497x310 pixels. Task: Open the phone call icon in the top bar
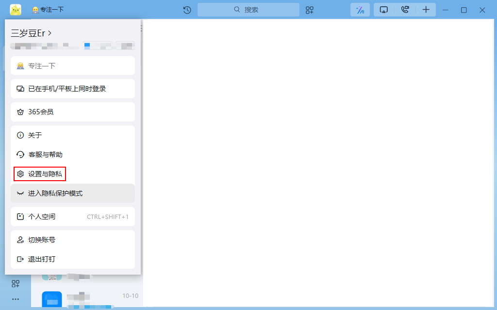coord(405,10)
